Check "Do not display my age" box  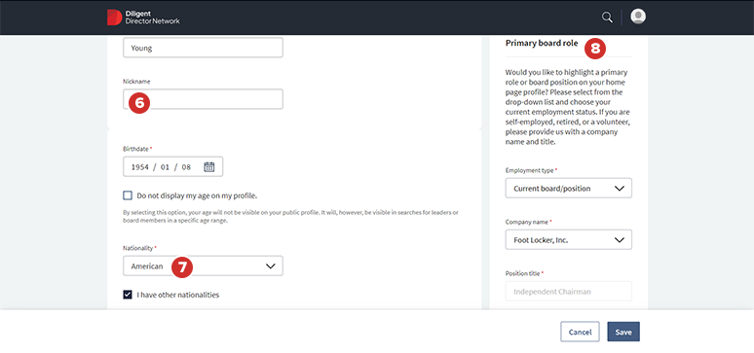pyautogui.click(x=128, y=195)
